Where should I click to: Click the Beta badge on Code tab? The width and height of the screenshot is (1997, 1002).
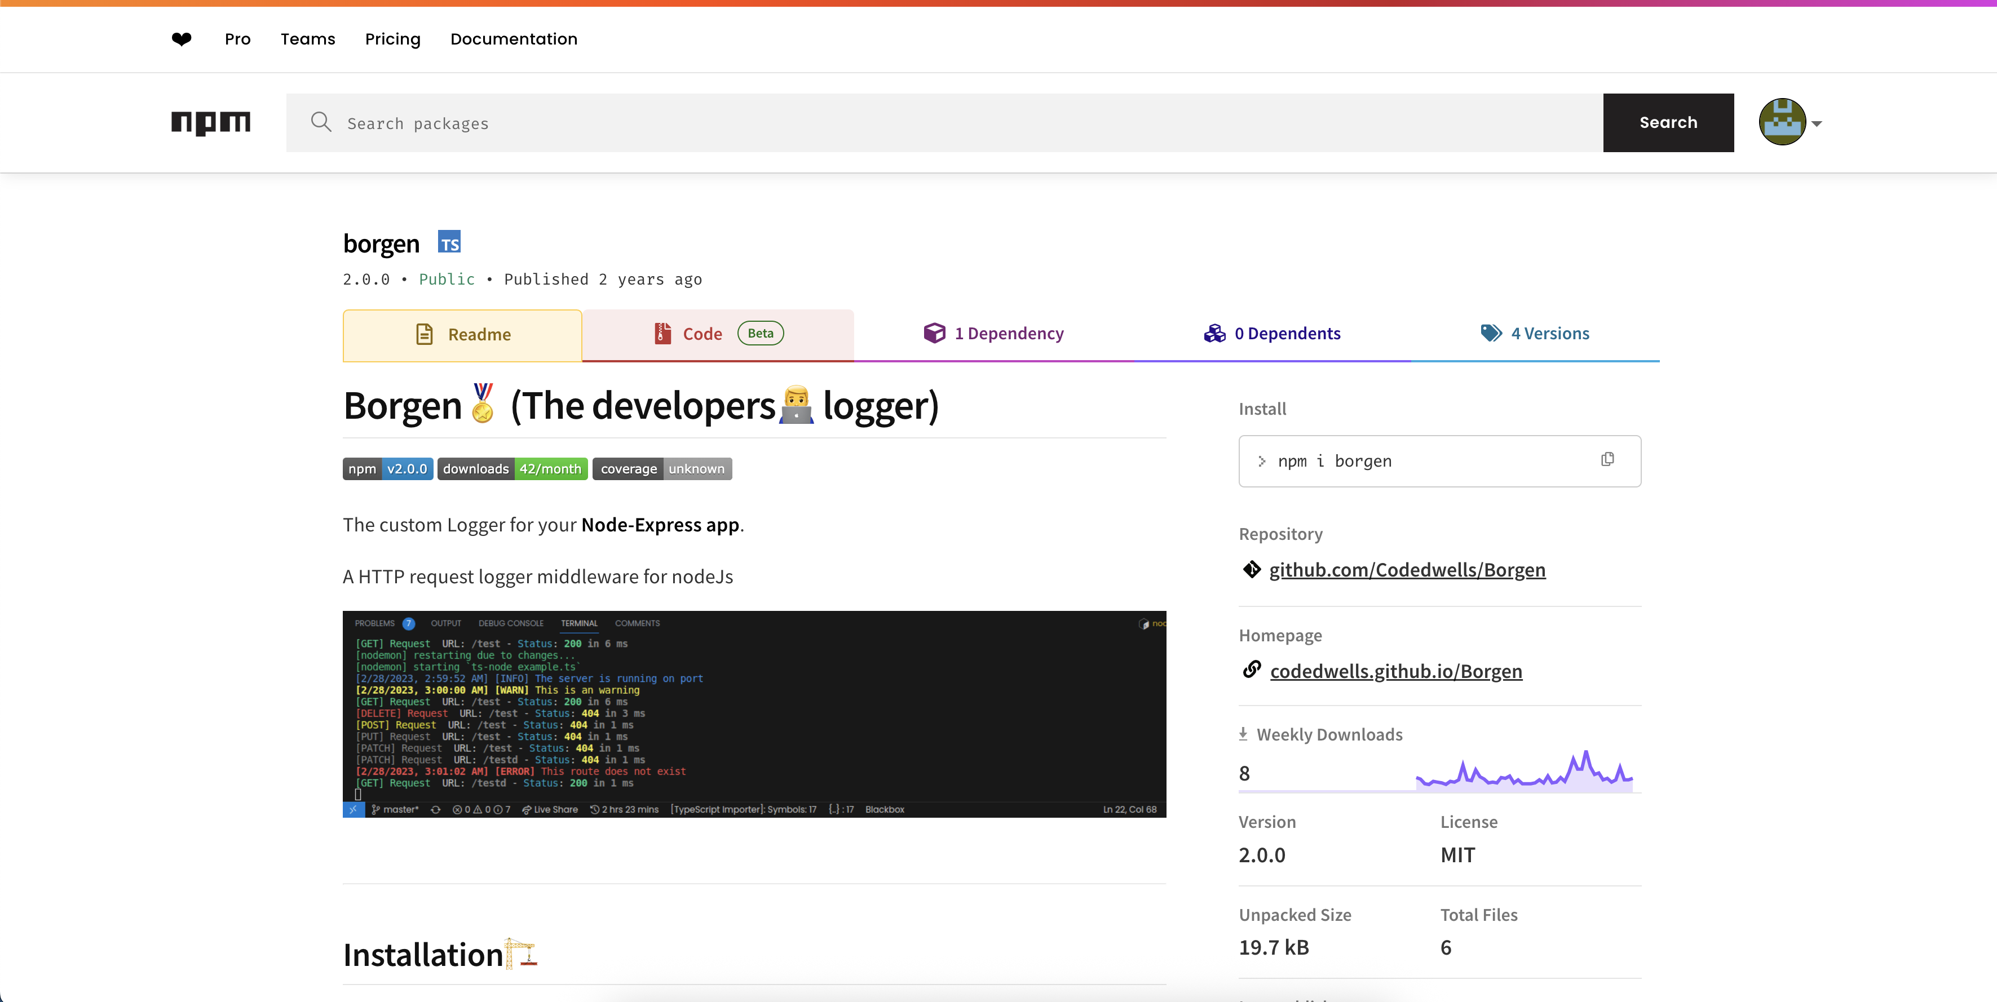pos(760,333)
